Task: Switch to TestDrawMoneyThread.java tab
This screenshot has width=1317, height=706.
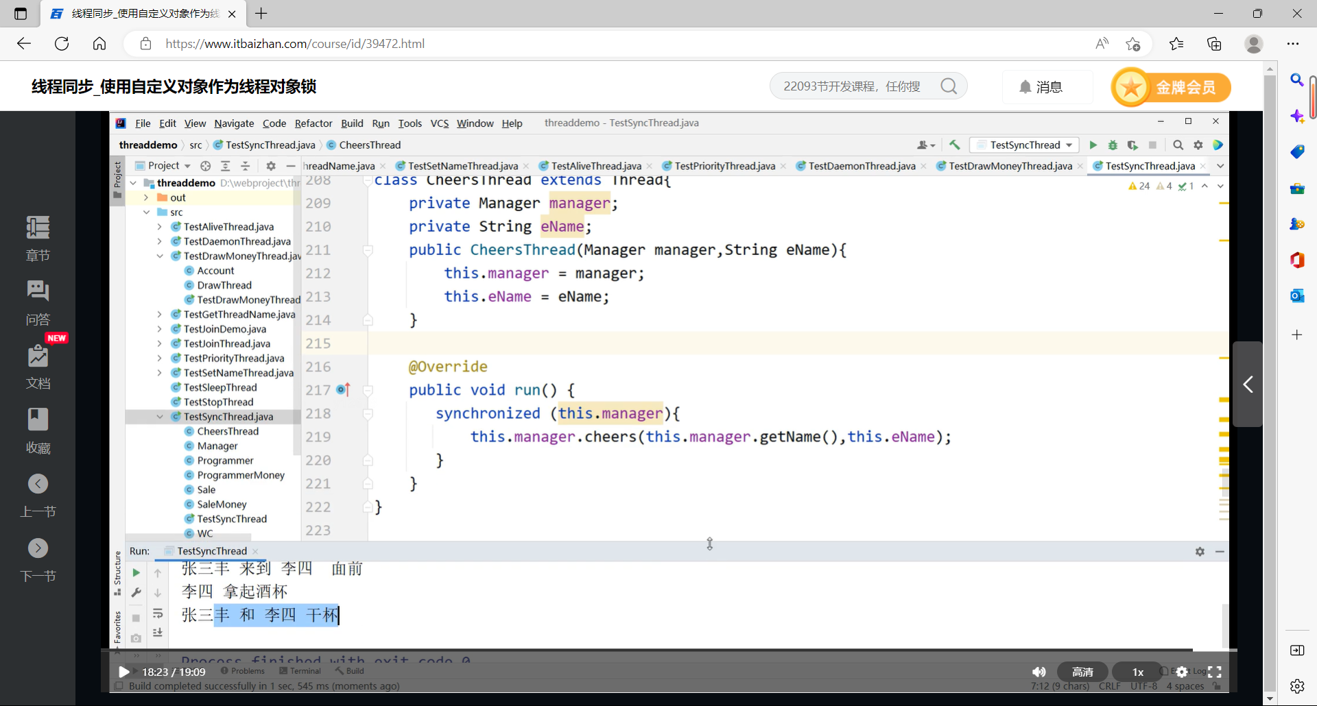Action: pyautogui.click(x=1010, y=166)
